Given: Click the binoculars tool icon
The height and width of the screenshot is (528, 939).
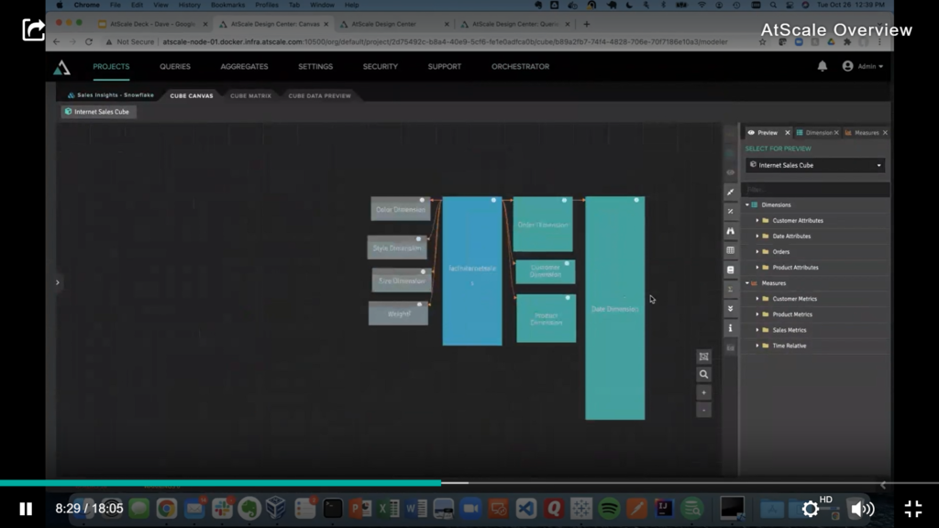Looking at the screenshot, I should pyautogui.click(x=730, y=230).
